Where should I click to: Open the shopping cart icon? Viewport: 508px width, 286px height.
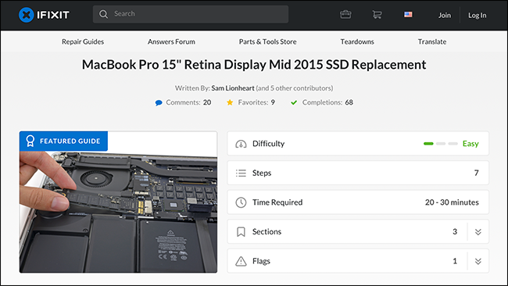pos(377,15)
